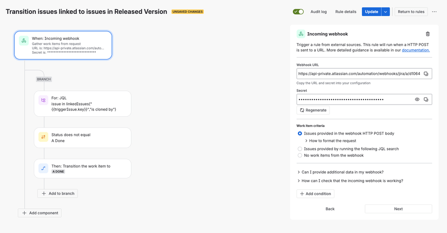
Task: Select the Status does not equal card
Action: click(83, 138)
